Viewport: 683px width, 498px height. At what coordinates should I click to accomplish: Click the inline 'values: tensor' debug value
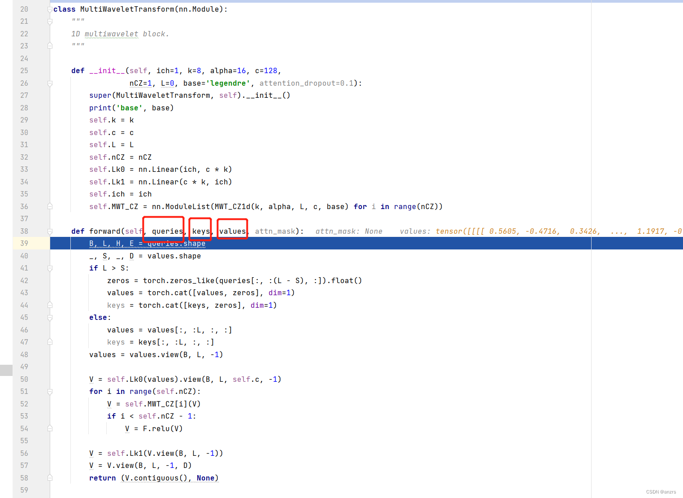[540, 232]
